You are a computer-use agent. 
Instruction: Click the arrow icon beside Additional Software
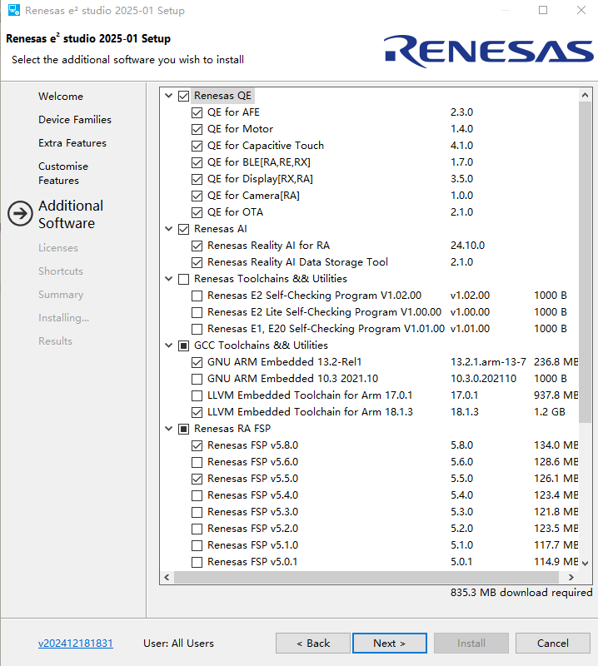[x=20, y=213]
